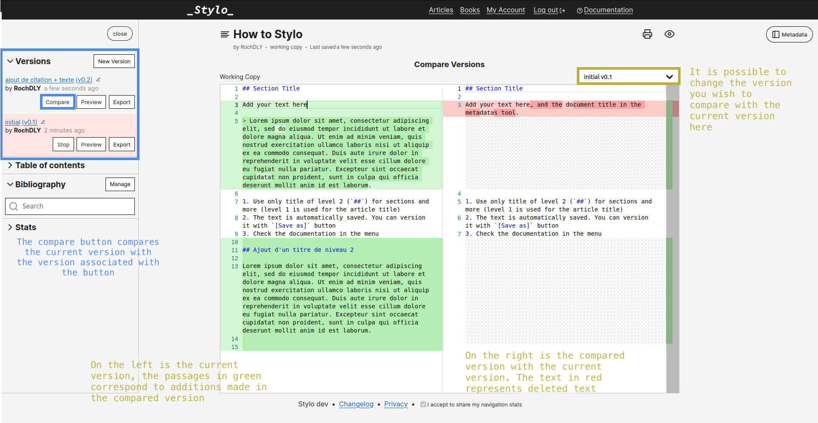The width and height of the screenshot is (818, 423).
Task: Click 'by RochDLY' under the article title
Action: (248, 47)
